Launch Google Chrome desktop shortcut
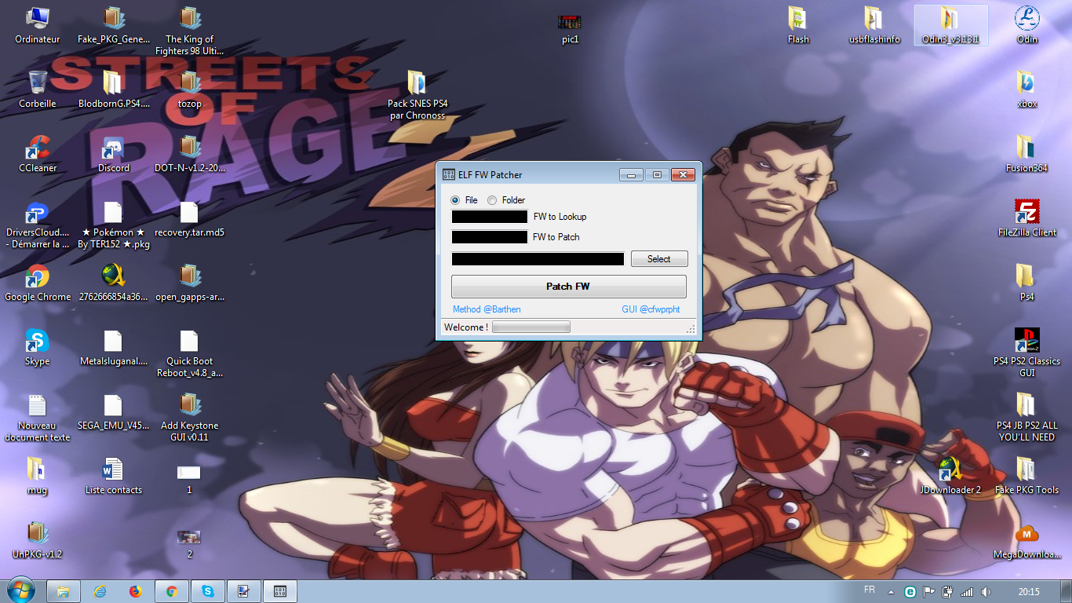Viewport: 1072px width, 603px height. click(38, 282)
